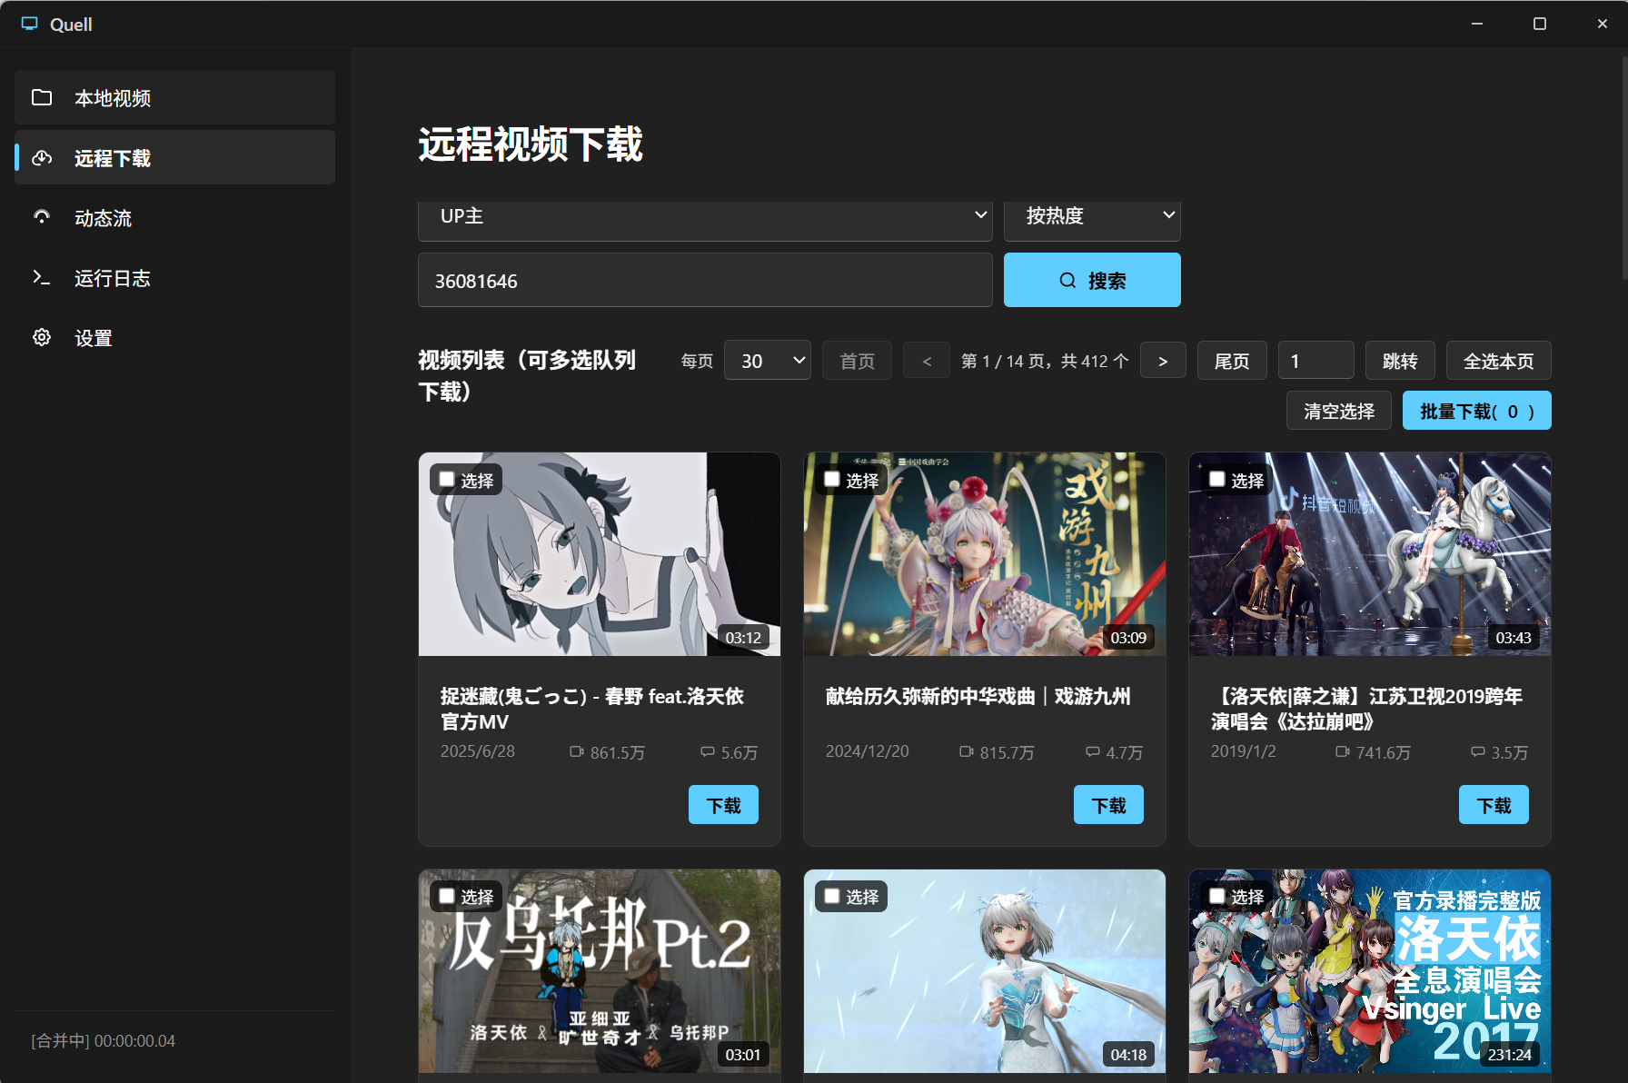Select the 远程下载 download sidebar icon
Screen dimensions: 1628x1083
(42, 157)
